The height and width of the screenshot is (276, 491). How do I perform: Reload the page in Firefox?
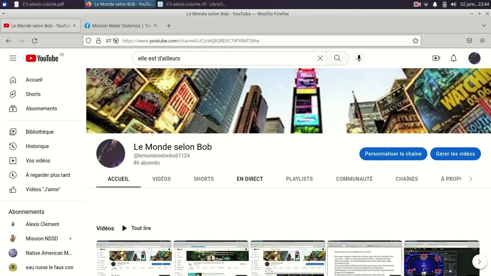35,41
